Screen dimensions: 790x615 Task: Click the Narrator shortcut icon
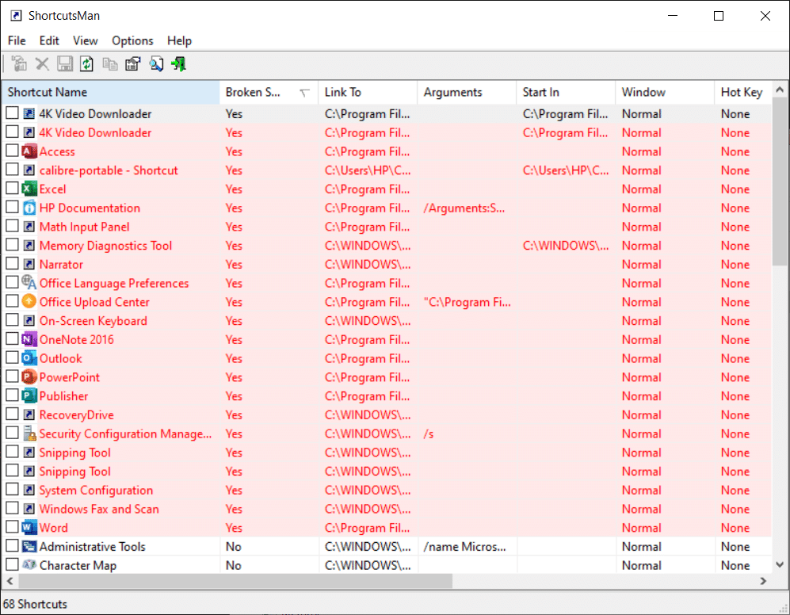tap(29, 264)
